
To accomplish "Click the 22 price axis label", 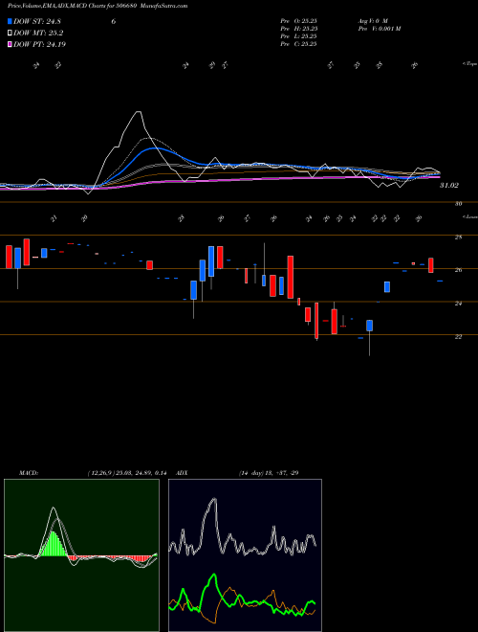I will pyautogui.click(x=458, y=336).
